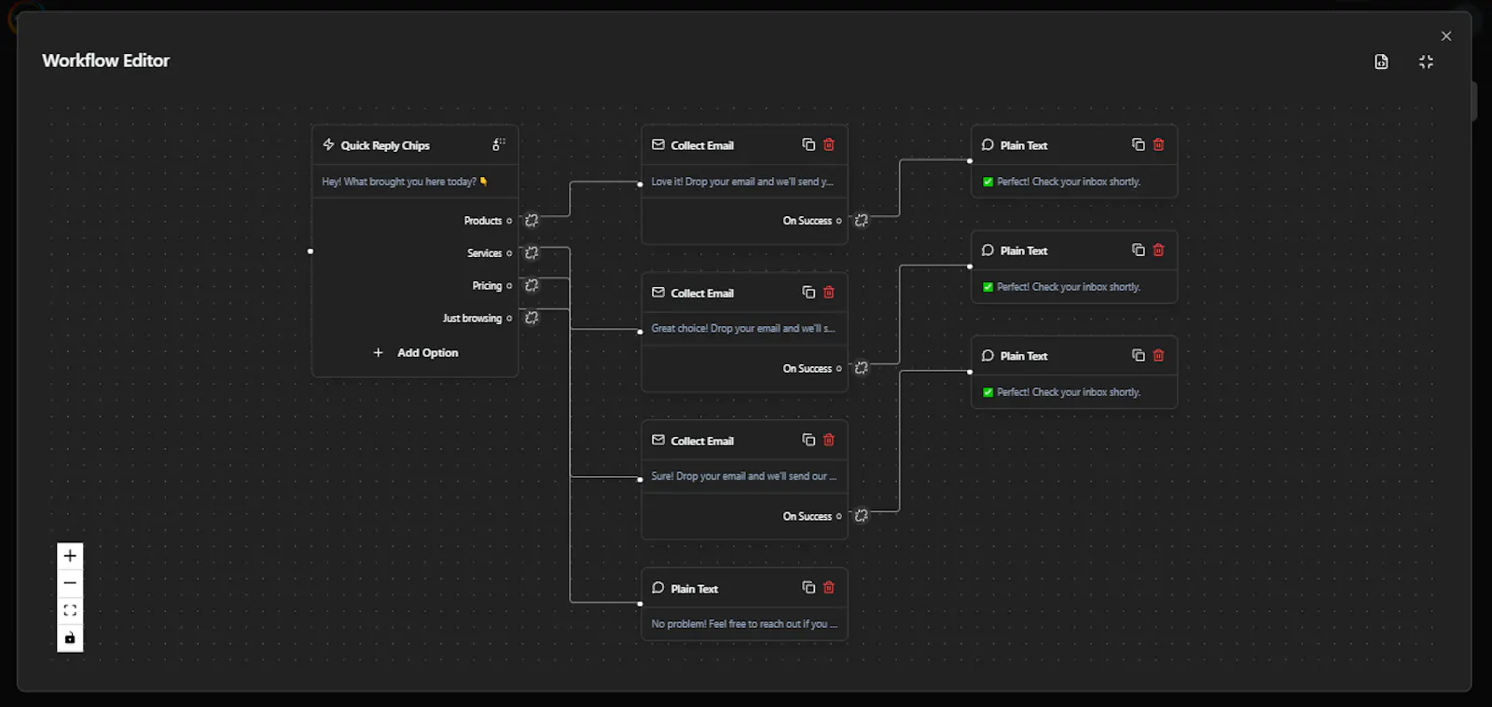Click 'Perfect! Check your inbox' in top Plain Text
Screen dimensions: 1492x707
click(x=1062, y=182)
